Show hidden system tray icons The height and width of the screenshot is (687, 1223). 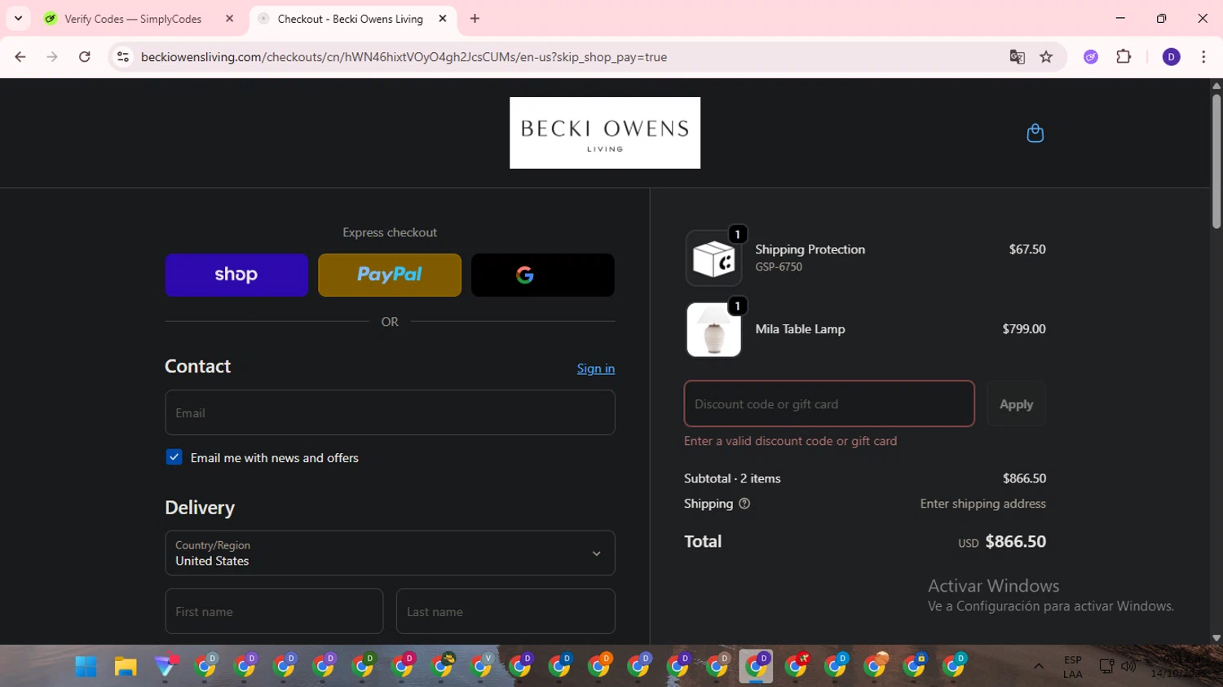[x=1038, y=666]
